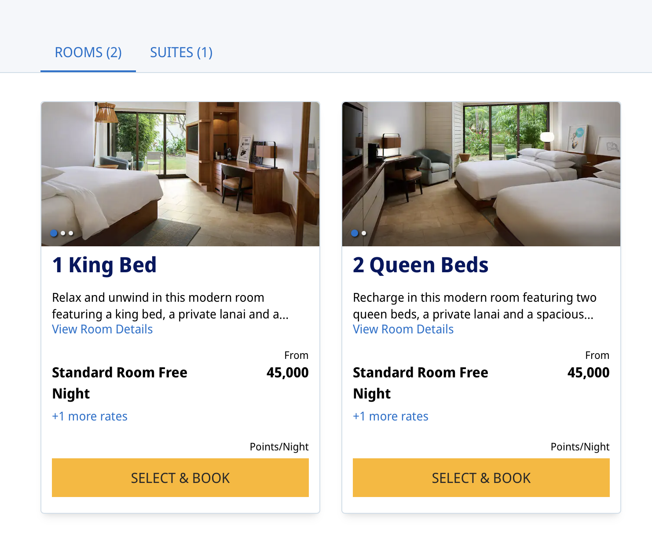This screenshot has height=541, width=652.
Task: Select second carousel dot on Queen Beds photo
Action: tap(364, 233)
